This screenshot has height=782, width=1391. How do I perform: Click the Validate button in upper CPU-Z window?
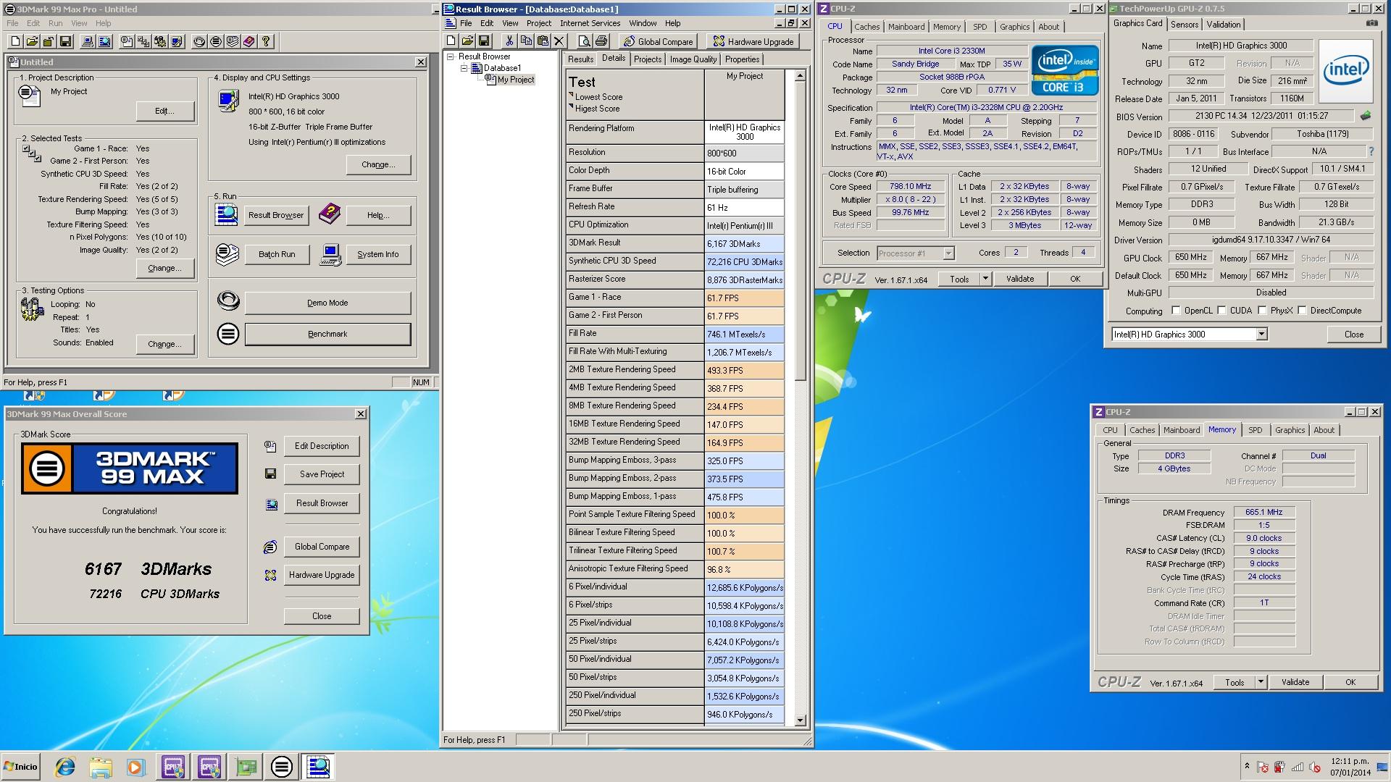tap(1020, 279)
